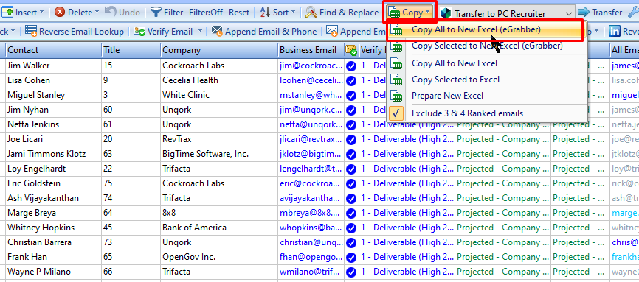Select the Christian Barrera contact cell
Screen dimensions: 639x282
[x=53, y=242]
